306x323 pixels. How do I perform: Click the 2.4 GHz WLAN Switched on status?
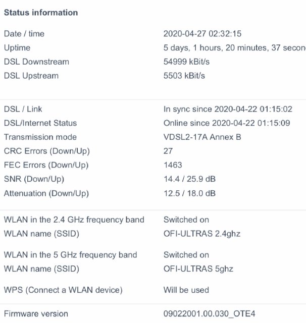[x=186, y=220]
